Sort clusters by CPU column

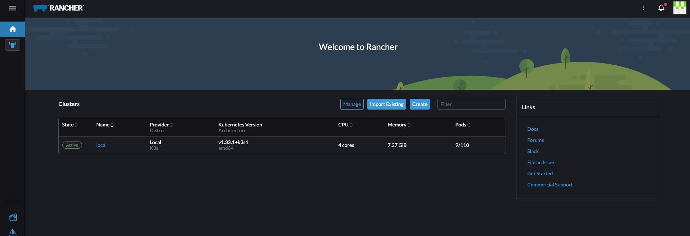[x=345, y=125]
